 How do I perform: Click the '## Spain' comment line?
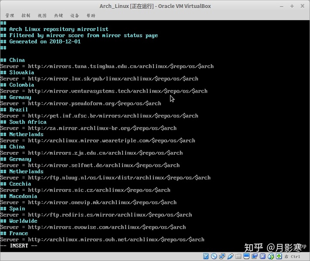point(12,208)
